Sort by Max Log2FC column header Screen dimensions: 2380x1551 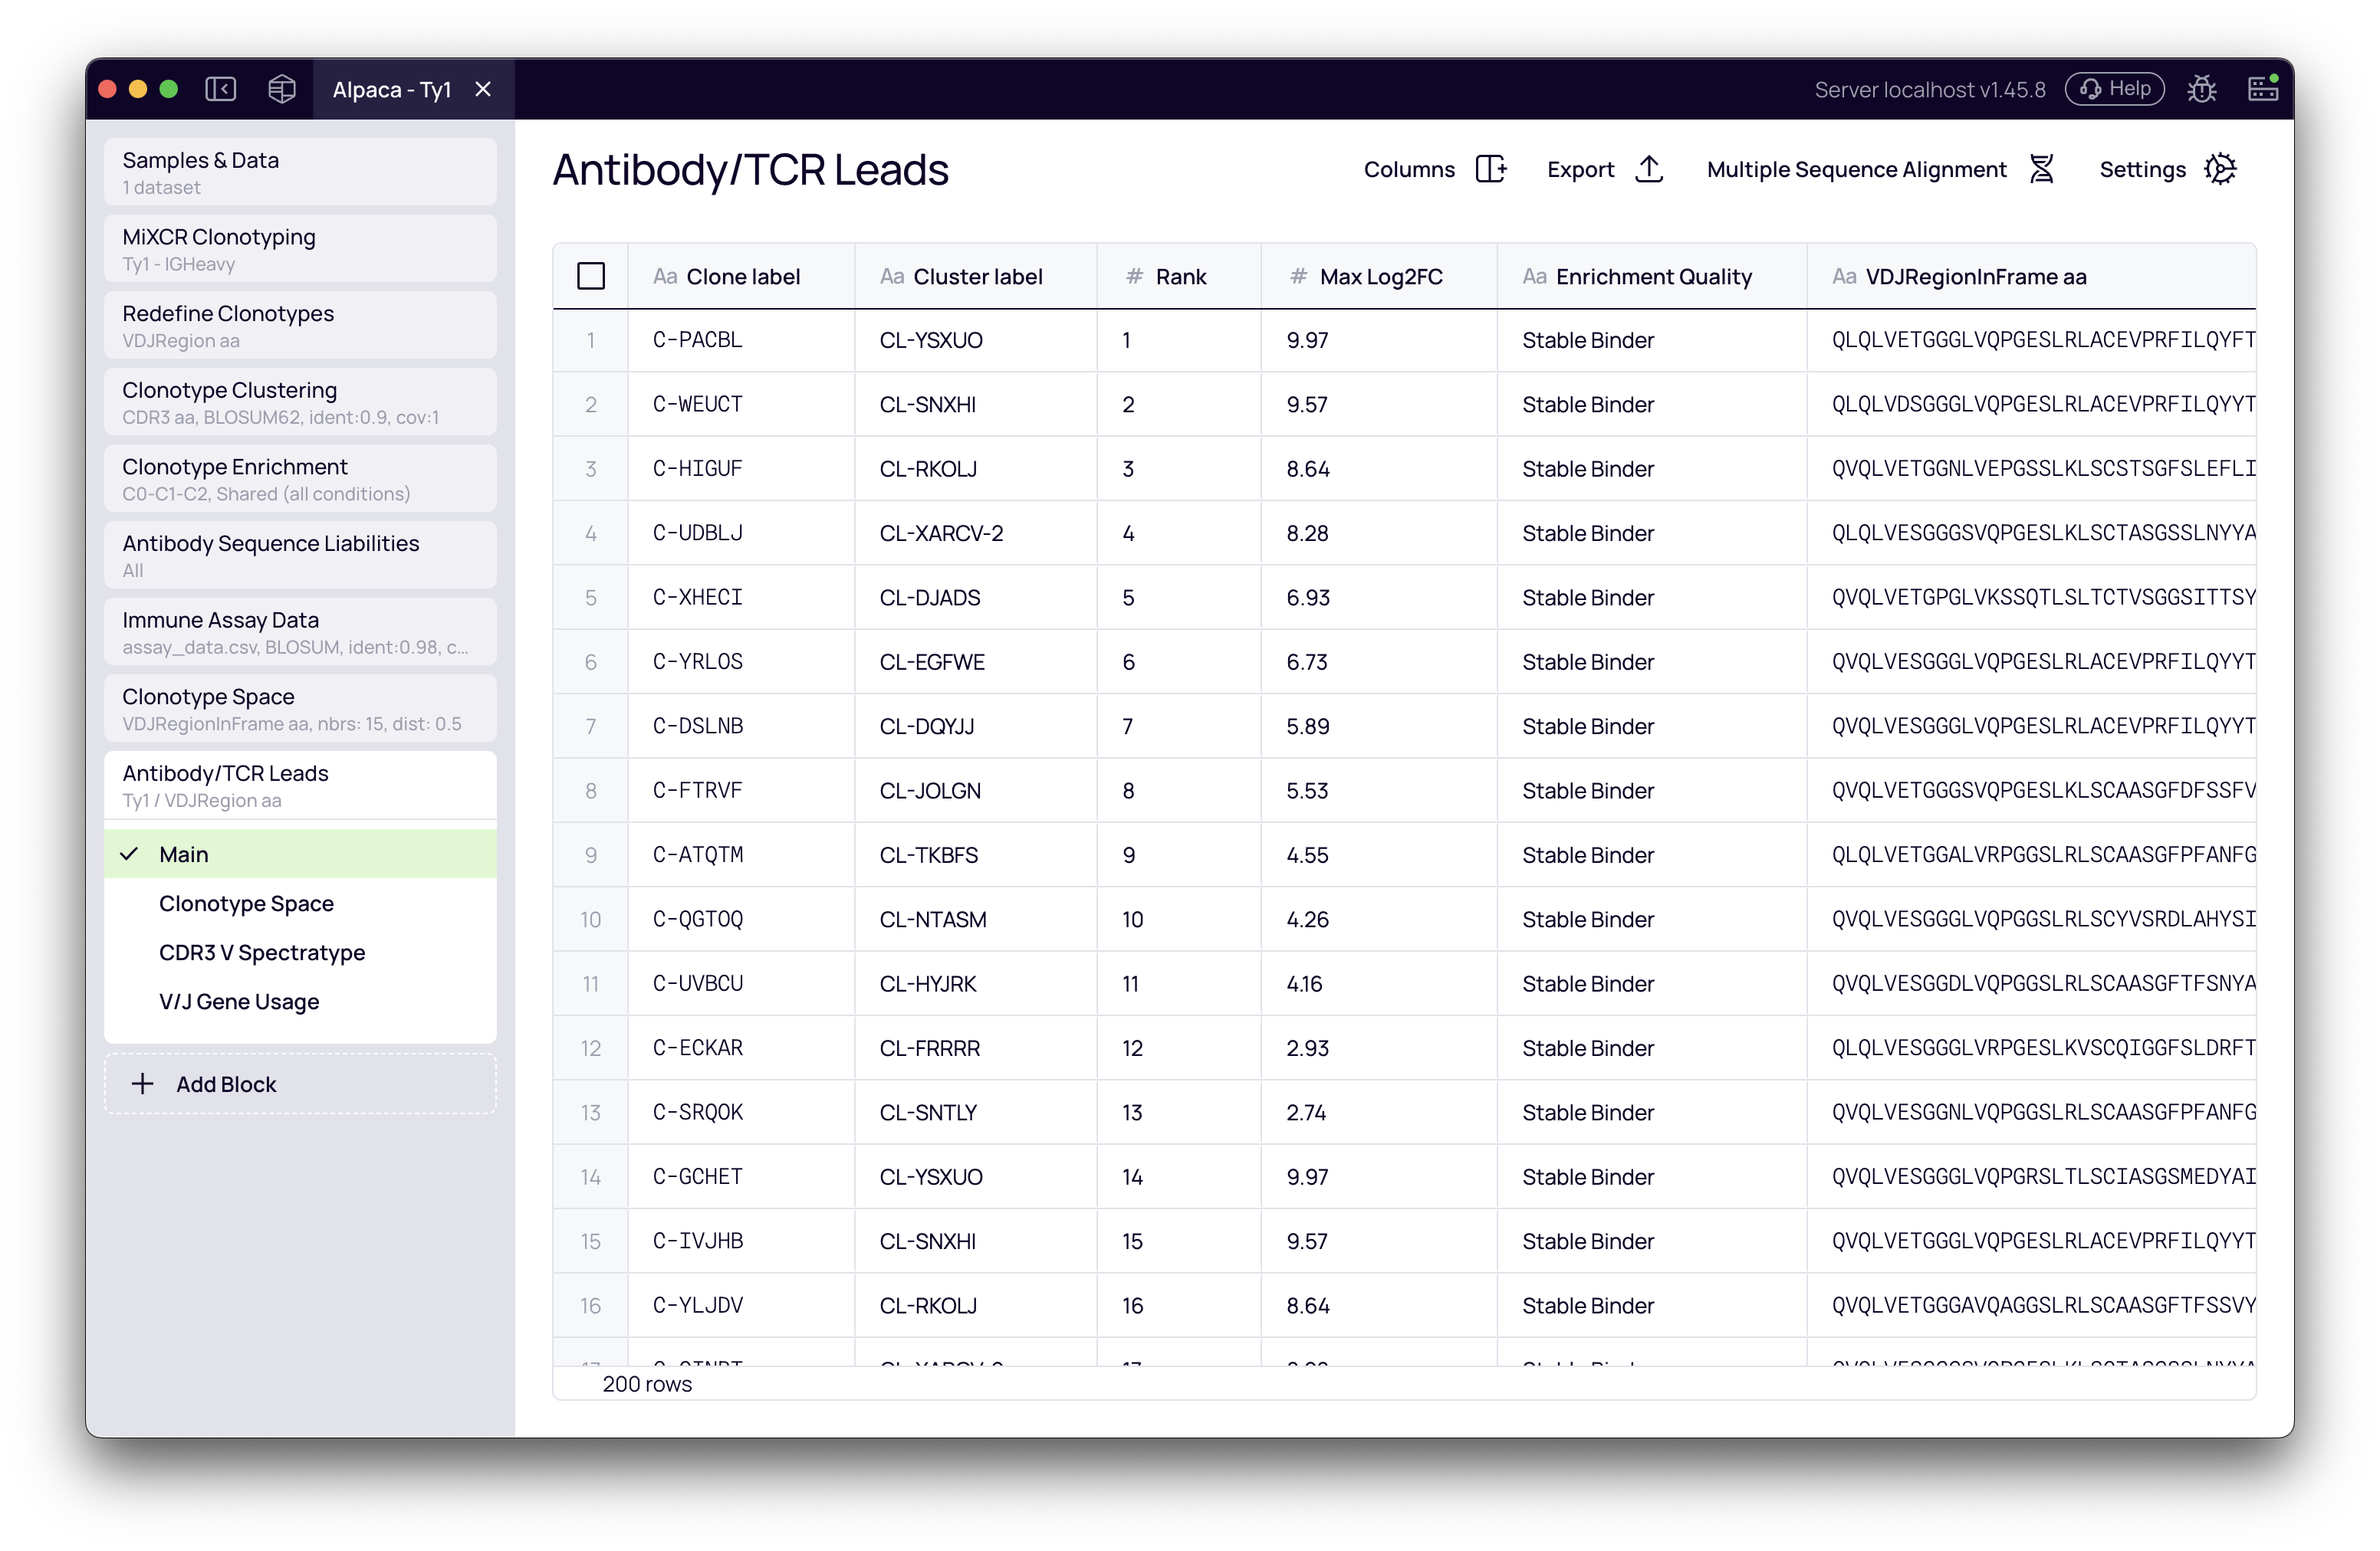1380,277
